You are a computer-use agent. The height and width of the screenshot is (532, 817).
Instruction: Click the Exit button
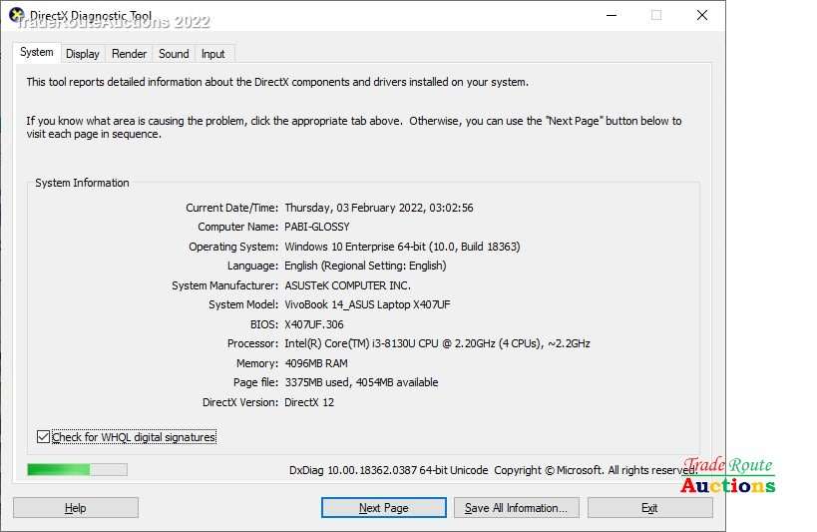[x=649, y=508]
